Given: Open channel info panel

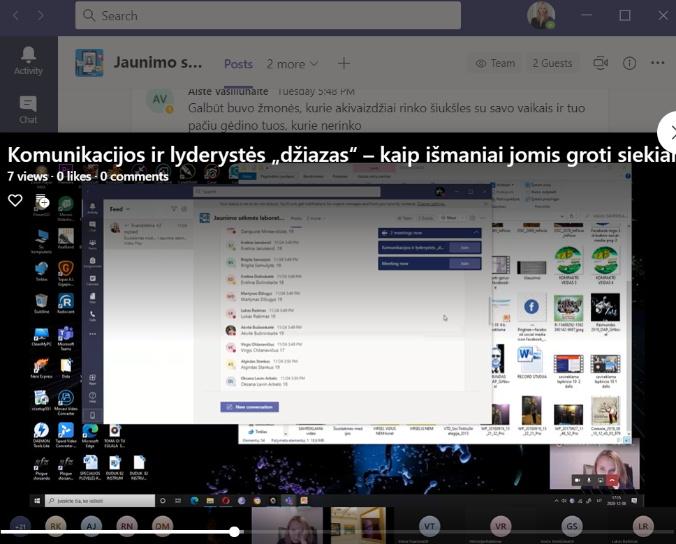Looking at the screenshot, I should [629, 63].
